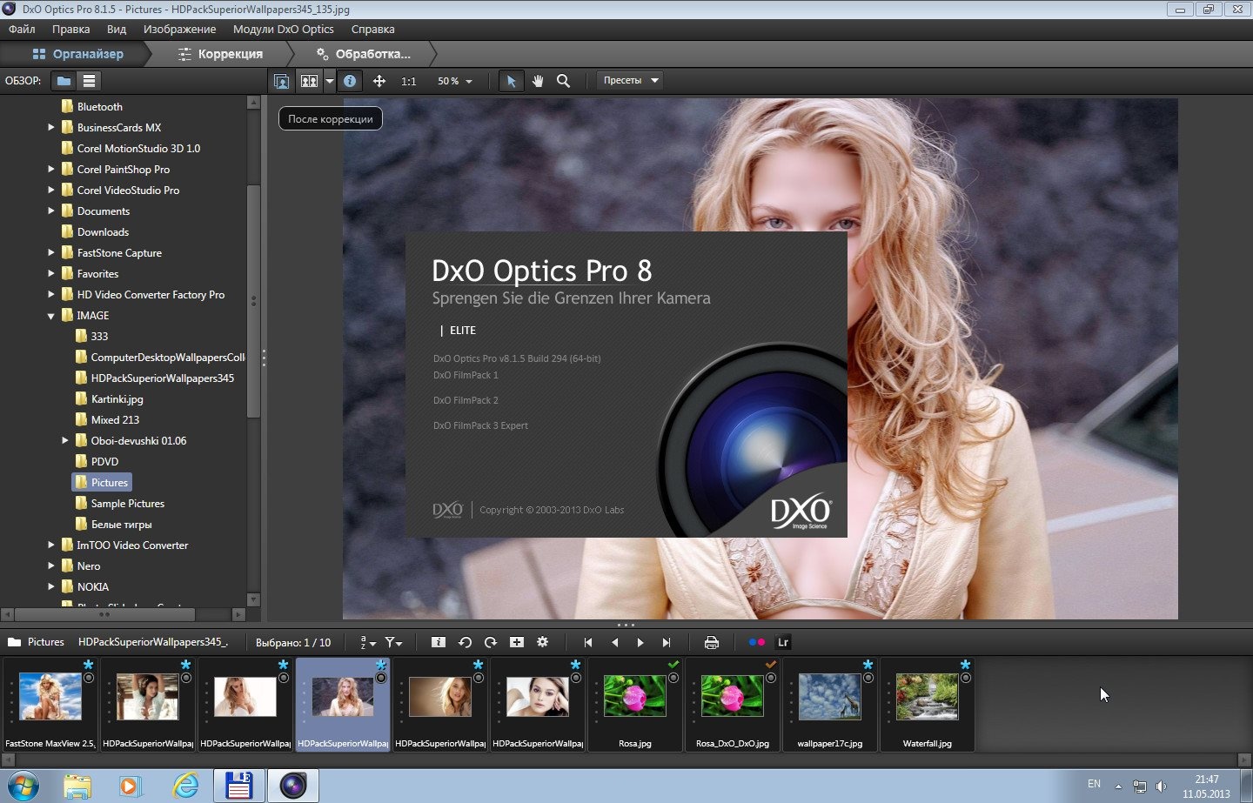
Task: Set zoom to 1:1
Action: click(x=408, y=81)
